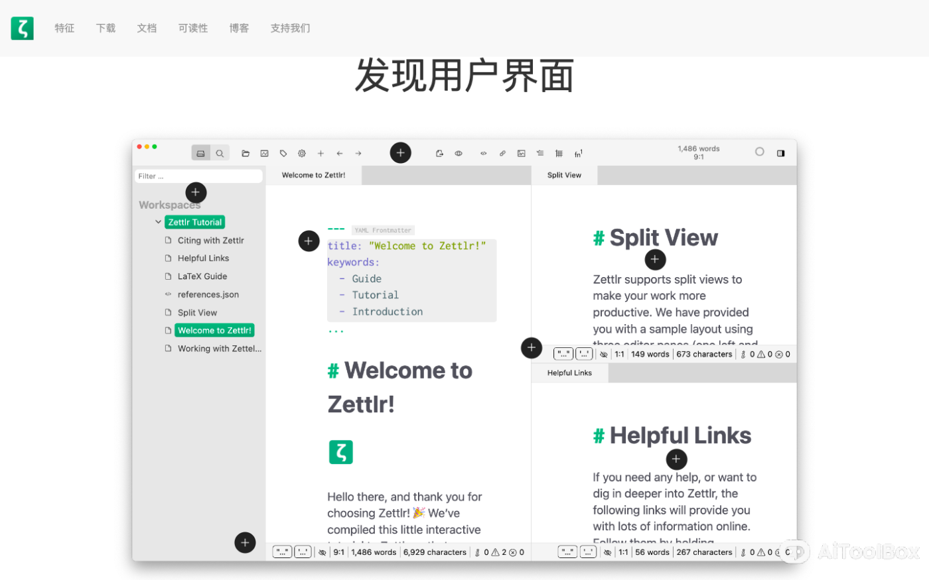Open the tag manager icon in toolbar
This screenshot has height=580, width=929.
point(283,153)
